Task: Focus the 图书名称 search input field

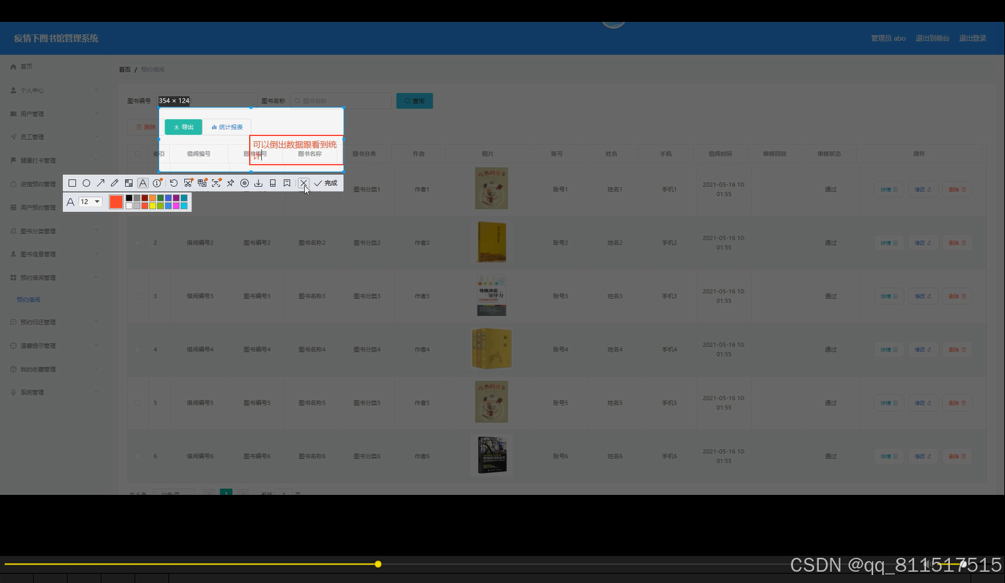Action: tap(341, 101)
